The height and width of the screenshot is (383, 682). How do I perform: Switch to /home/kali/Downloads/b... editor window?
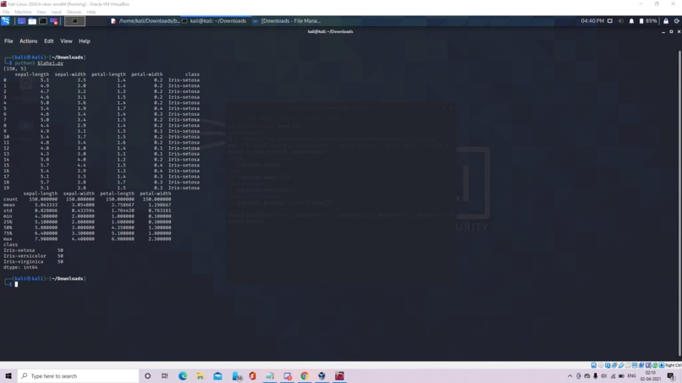click(x=145, y=21)
